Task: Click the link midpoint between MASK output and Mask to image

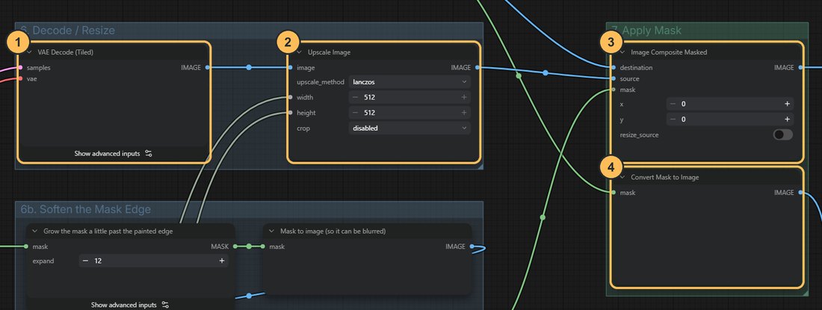Action: 249,246
